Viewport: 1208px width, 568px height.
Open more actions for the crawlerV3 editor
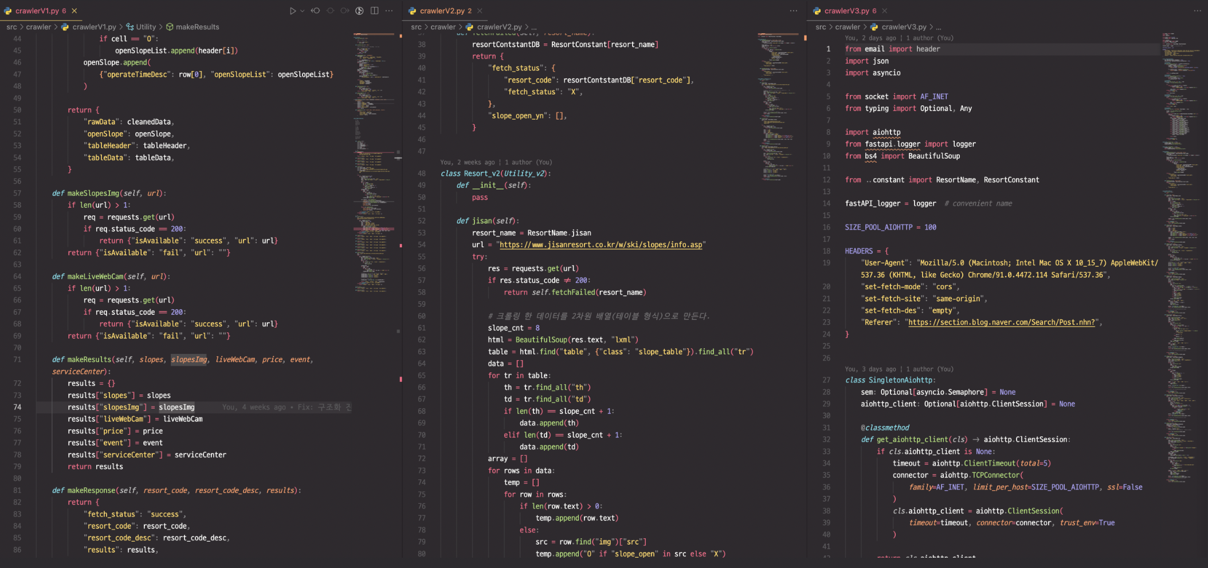1197,11
